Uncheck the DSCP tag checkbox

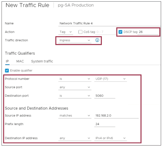pyautogui.click(x=121, y=32)
